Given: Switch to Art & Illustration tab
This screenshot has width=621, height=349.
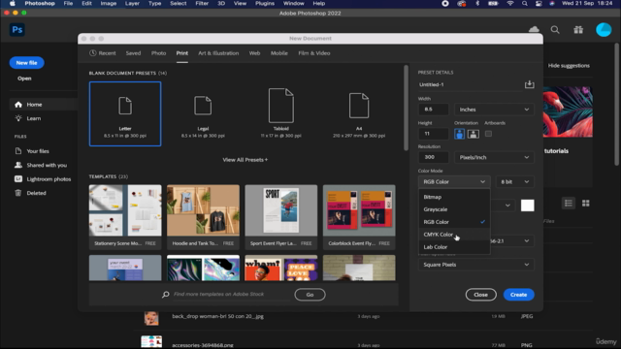Looking at the screenshot, I should 218,53.
